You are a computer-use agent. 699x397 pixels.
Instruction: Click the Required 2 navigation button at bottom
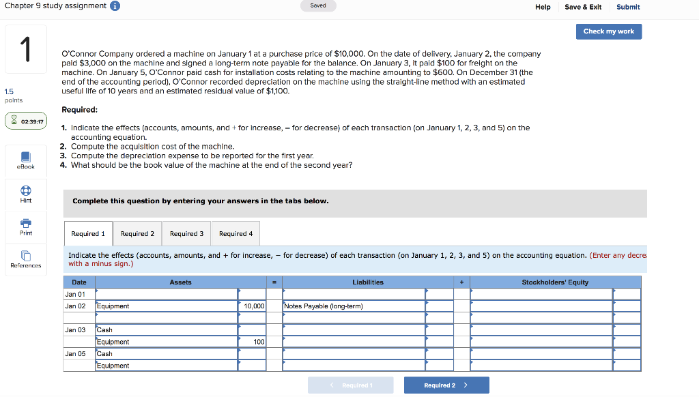coord(446,385)
